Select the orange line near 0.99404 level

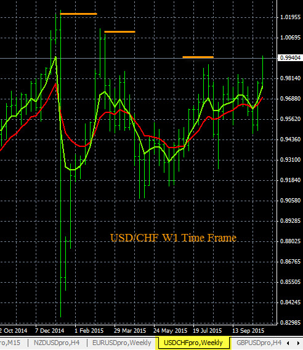pos(198,57)
